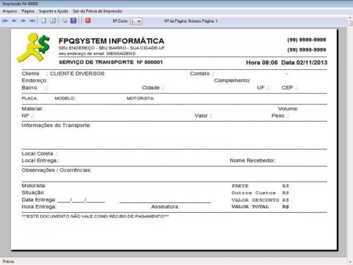Click ESTE DOCUMENTO NÃO VALE disclaimer text
The image size is (353, 265).
coord(95,216)
